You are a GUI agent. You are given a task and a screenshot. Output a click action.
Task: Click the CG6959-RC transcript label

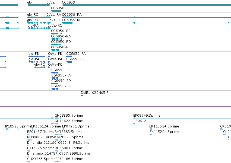(72, 20)
